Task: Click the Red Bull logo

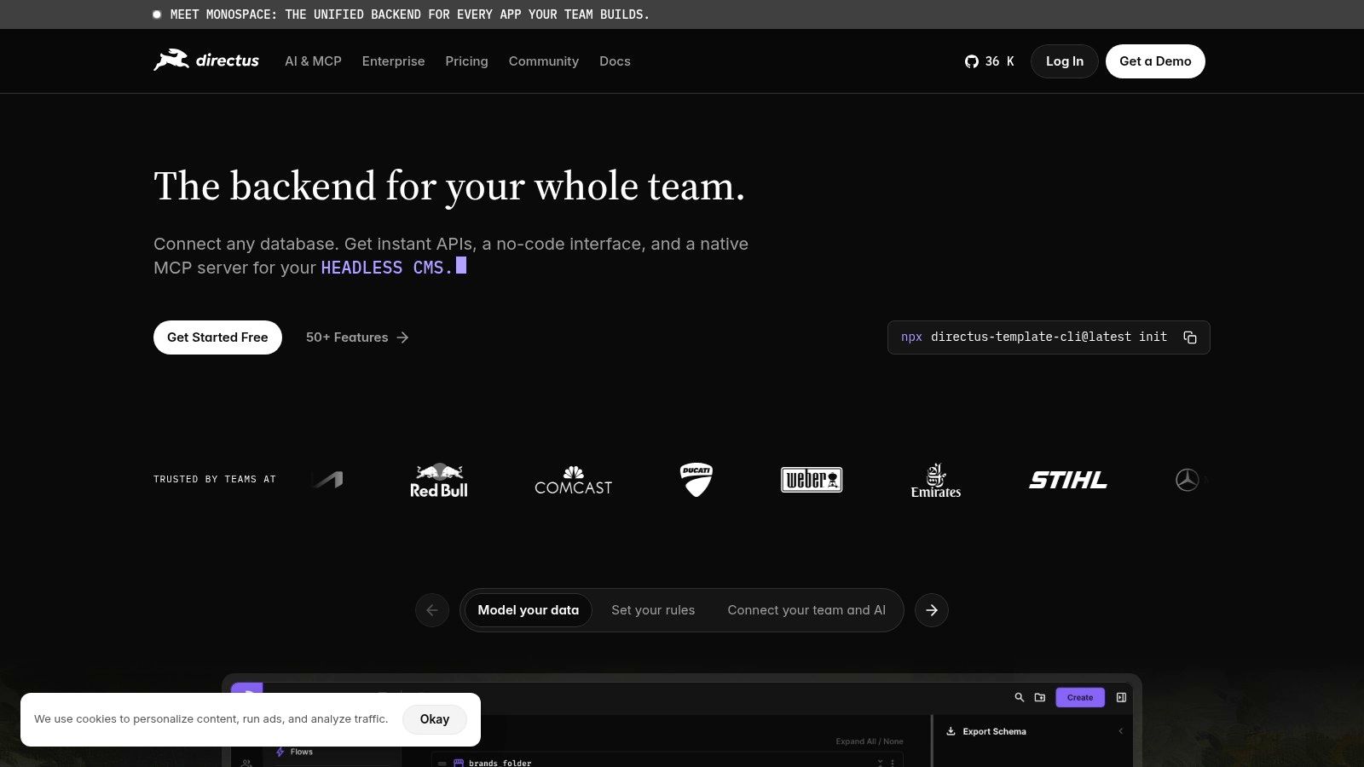Action: click(439, 481)
